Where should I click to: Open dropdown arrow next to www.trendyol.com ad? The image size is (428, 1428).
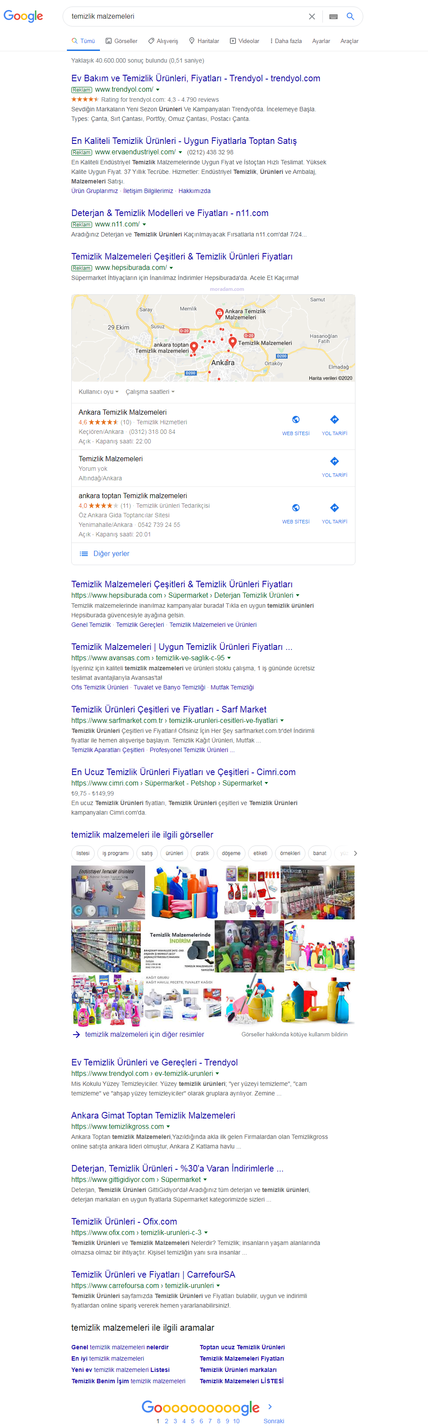pyautogui.click(x=158, y=90)
